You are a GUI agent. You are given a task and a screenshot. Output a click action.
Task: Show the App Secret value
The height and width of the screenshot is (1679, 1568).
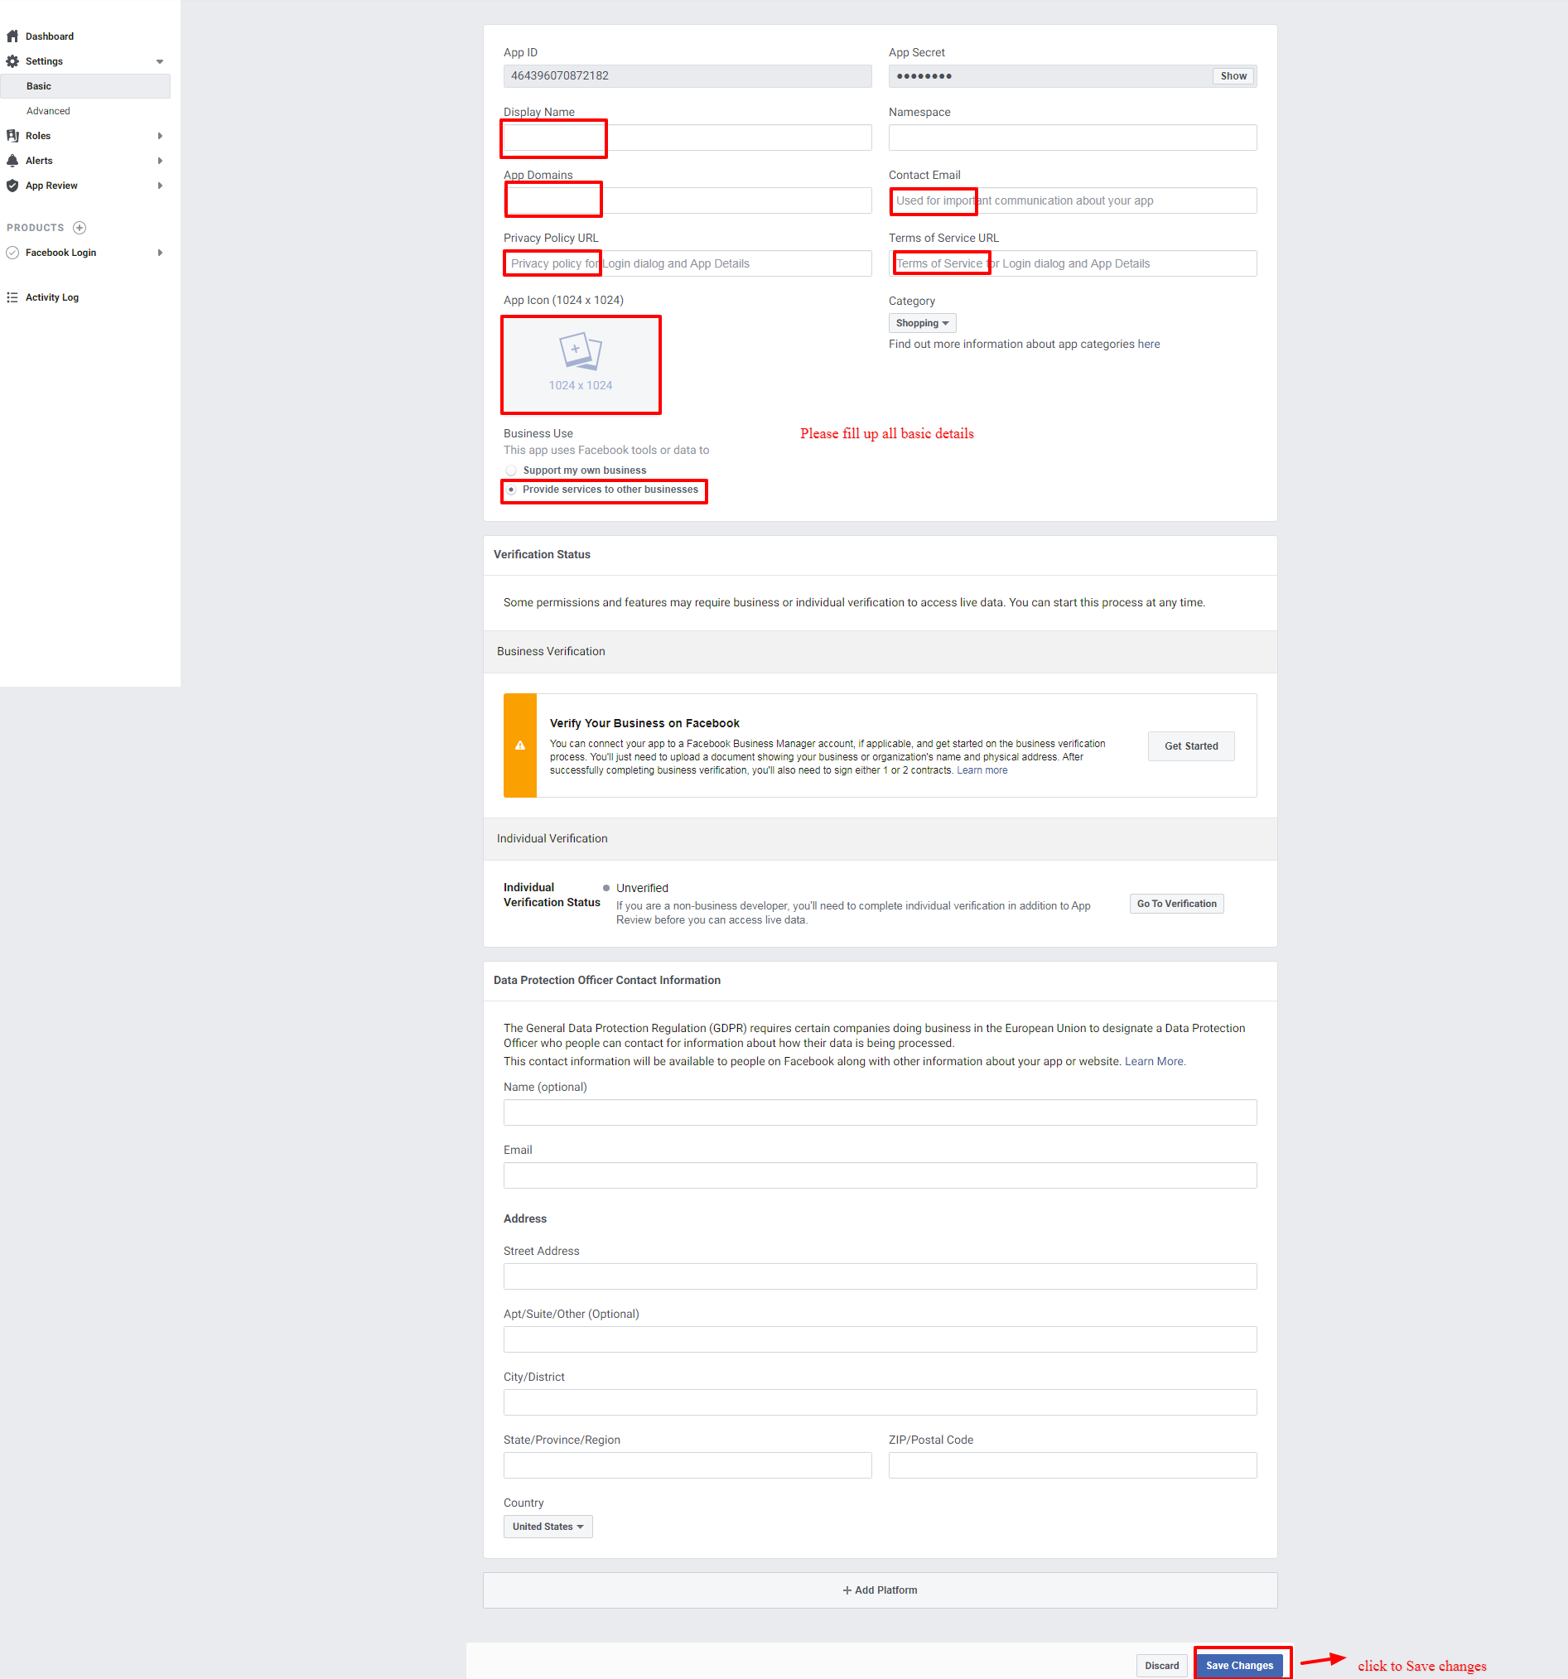pos(1233,76)
